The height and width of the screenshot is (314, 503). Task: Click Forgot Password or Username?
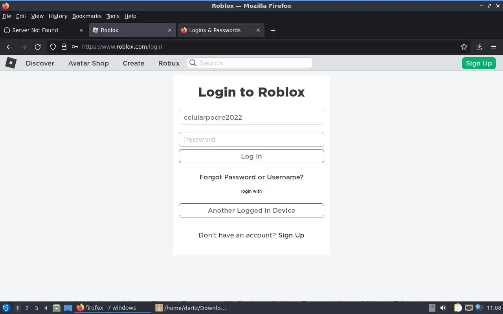pos(251,177)
